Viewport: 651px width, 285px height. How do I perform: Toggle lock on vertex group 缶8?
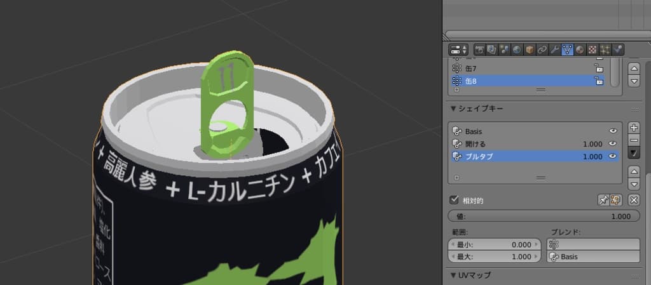click(599, 81)
